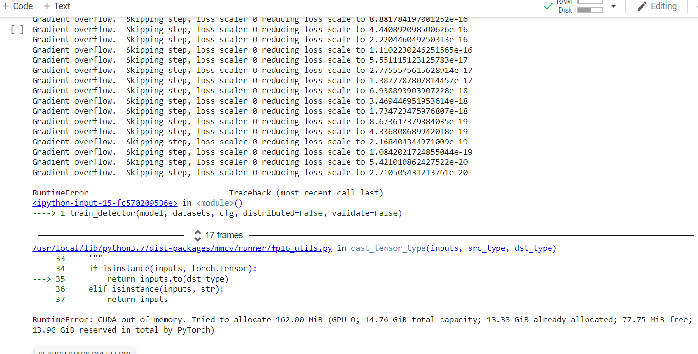Image resolution: width=698 pixels, height=354 pixels.
Task: Click the chevron icon beside 17 frames
Action: click(x=198, y=235)
